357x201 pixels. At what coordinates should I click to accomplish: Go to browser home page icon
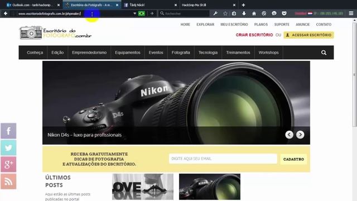[x=254, y=13]
